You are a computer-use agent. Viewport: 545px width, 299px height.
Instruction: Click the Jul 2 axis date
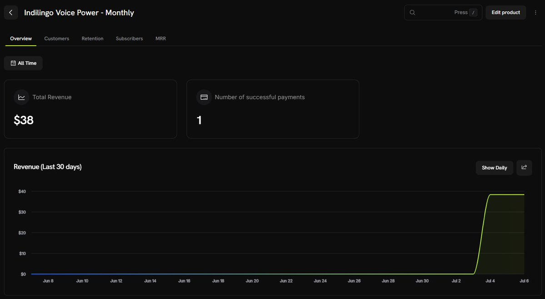point(456,281)
